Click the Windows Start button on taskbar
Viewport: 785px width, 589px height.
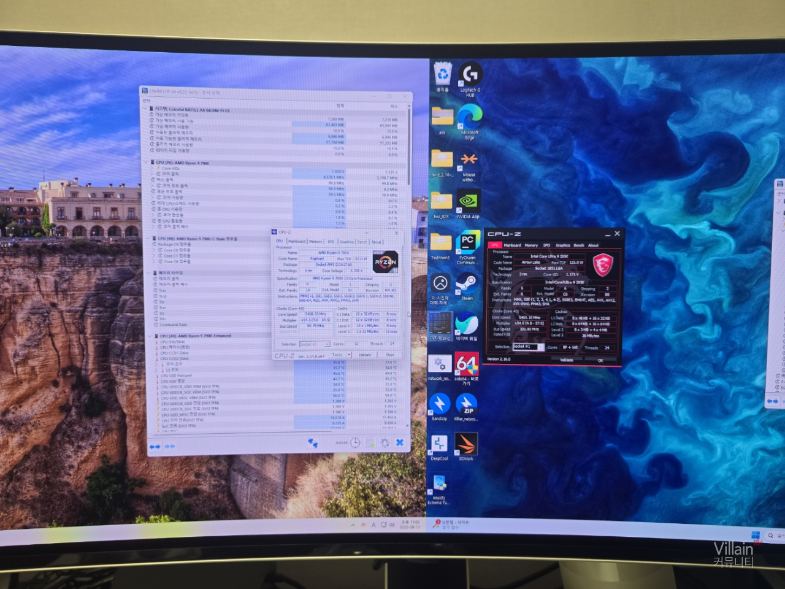point(756,535)
